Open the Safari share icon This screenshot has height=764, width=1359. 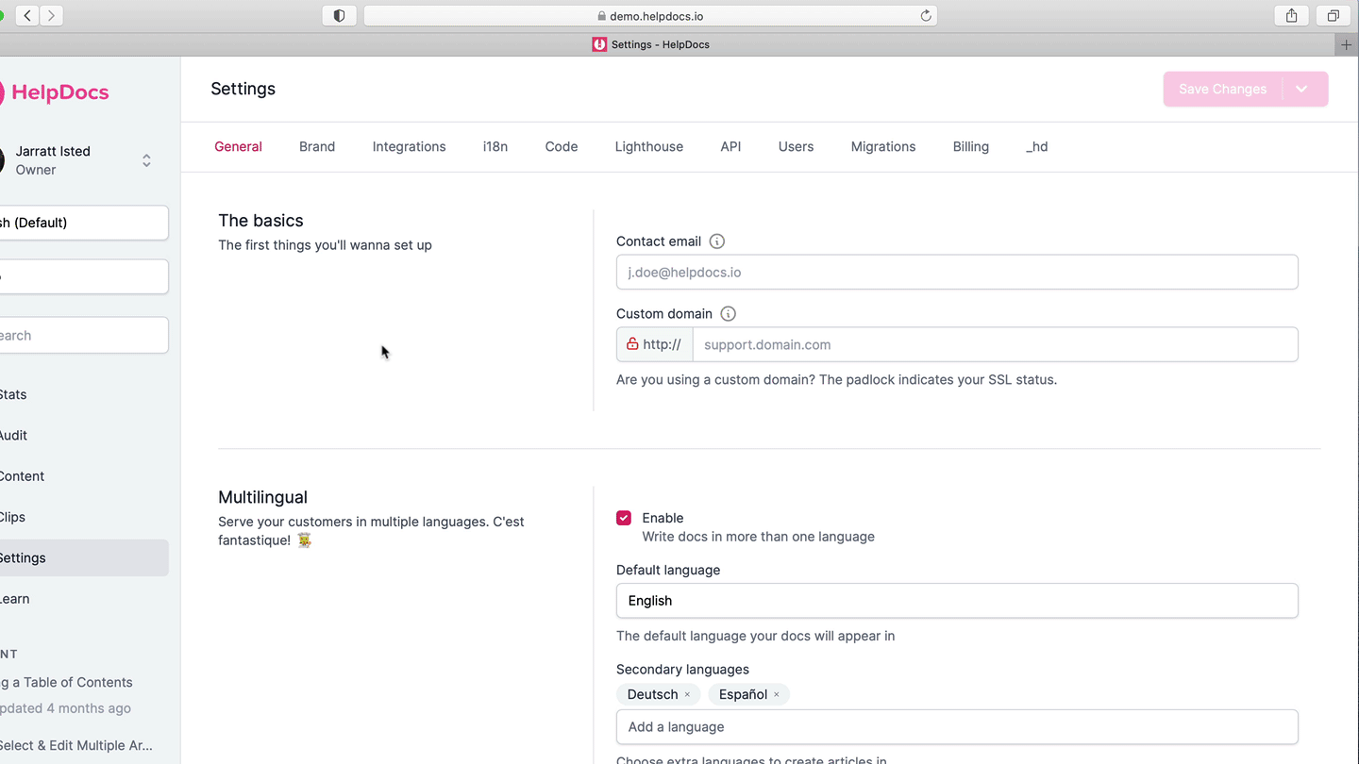pos(1291,15)
